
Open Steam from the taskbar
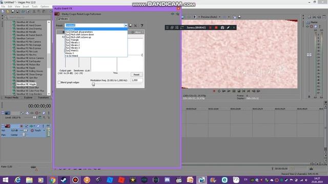64,180
